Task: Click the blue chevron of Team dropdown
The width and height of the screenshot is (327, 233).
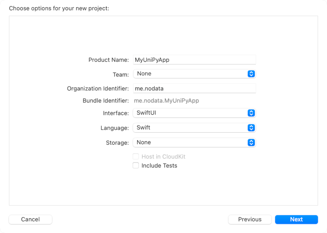Action: pyautogui.click(x=251, y=73)
